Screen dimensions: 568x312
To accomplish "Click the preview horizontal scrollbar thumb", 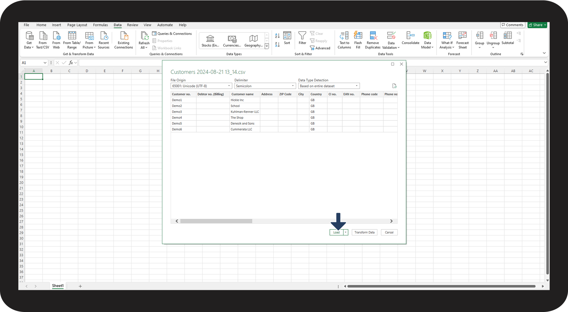I will pos(216,221).
